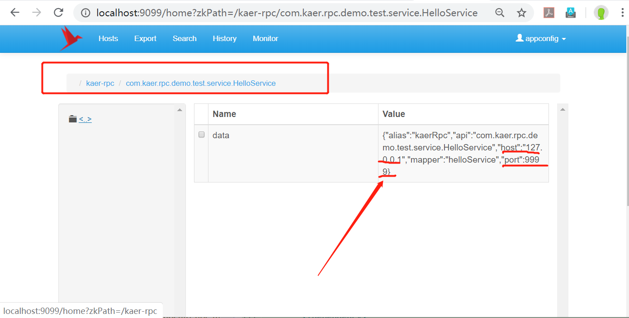The image size is (629, 318).
Task: Open the zoom magnifier icon in address bar
Action: [500, 13]
